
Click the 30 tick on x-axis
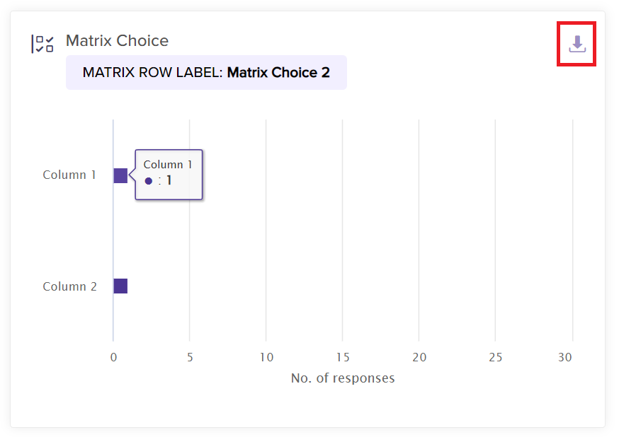[x=564, y=357]
